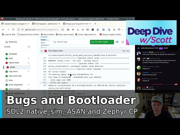Click the 'Booting Zephyr OS build' log line
Viewport: 180px width, 135px height.
pyautogui.click(x=71, y=75)
